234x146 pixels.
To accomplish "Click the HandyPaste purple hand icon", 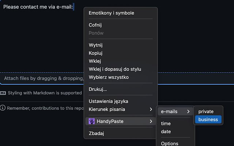I will point(92,121).
